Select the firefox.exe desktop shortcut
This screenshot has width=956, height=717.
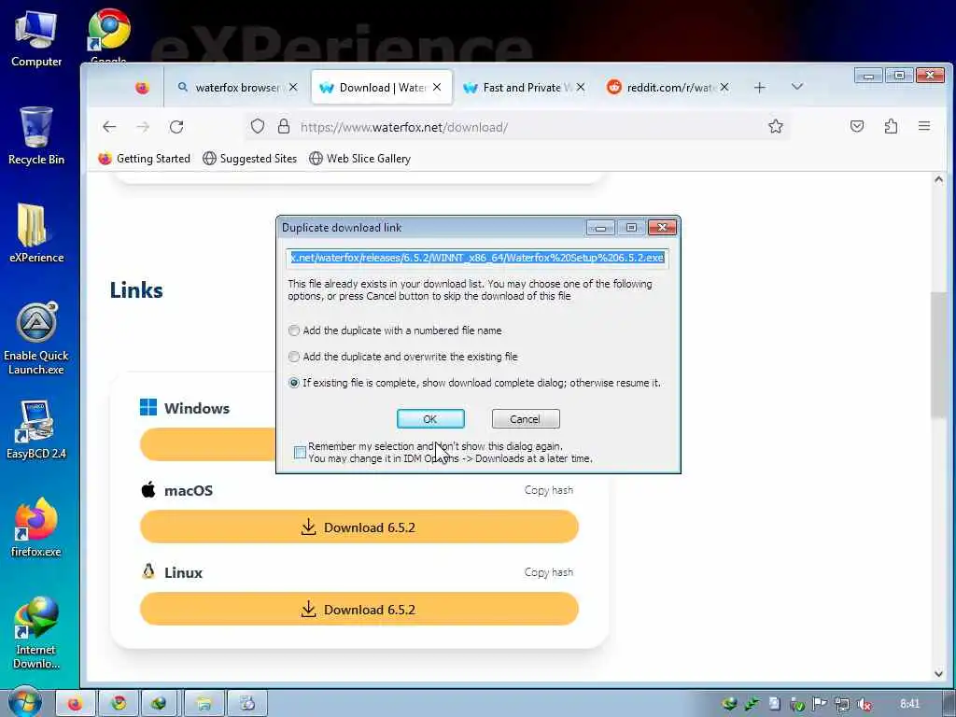[36, 527]
